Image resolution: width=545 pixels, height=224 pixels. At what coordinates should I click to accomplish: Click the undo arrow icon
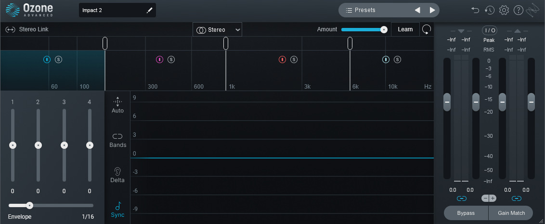coord(475,10)
